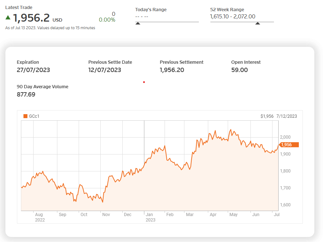This screenshot has width=323, height=242.
Task: Click the Previous Settlement value 1,956.20
Action: 172,70
